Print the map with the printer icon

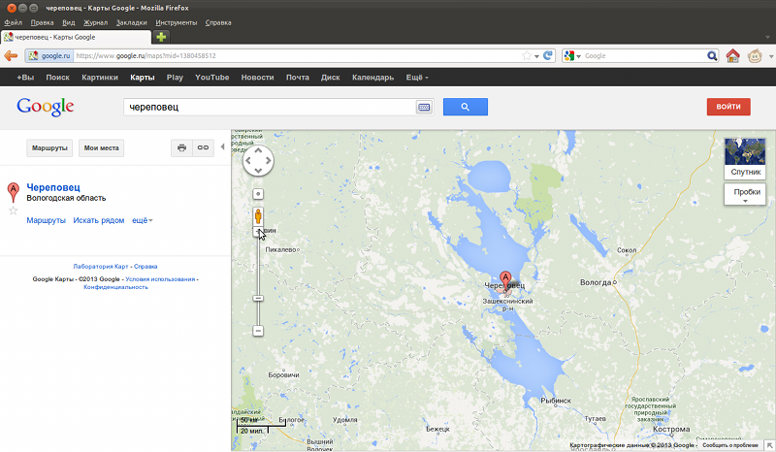(181, 147)
